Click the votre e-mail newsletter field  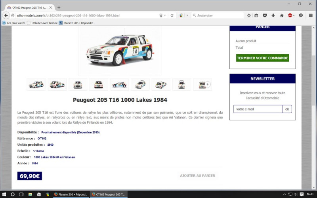click(x=258, y=109)
